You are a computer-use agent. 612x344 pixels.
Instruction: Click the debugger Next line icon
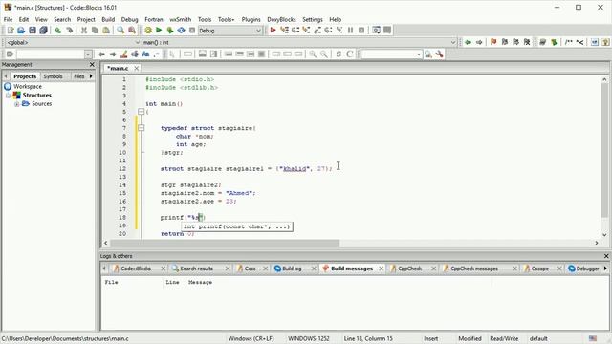click(x=295, y=30)
